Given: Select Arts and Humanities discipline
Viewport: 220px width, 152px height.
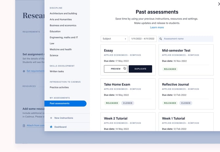Looking at the screenshot, I should pos(61,19).
